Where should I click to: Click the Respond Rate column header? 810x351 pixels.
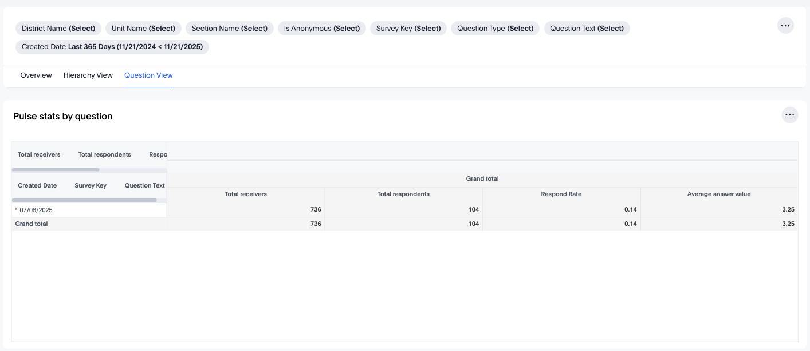tap(561, 194)
